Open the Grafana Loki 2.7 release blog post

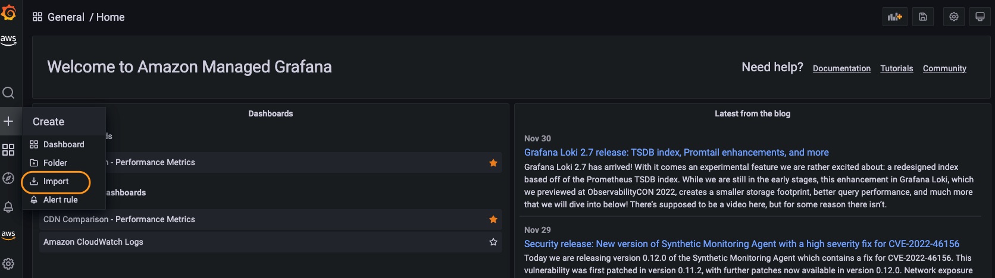coord(677,153)
